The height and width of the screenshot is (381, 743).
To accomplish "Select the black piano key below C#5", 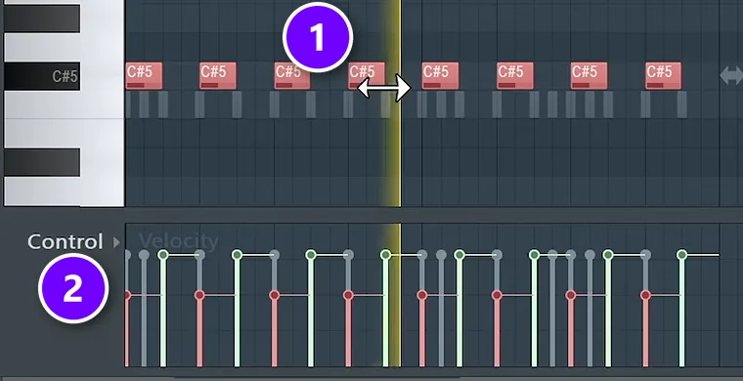I will click(x=42, y=162).
